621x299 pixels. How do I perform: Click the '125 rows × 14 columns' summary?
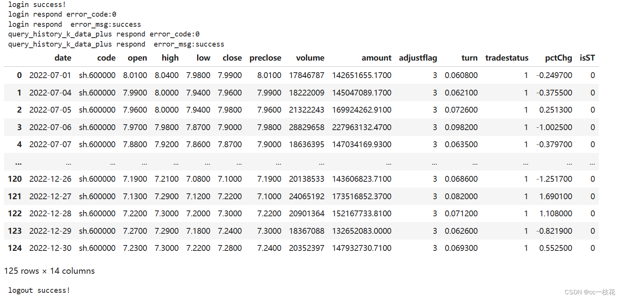49,271
